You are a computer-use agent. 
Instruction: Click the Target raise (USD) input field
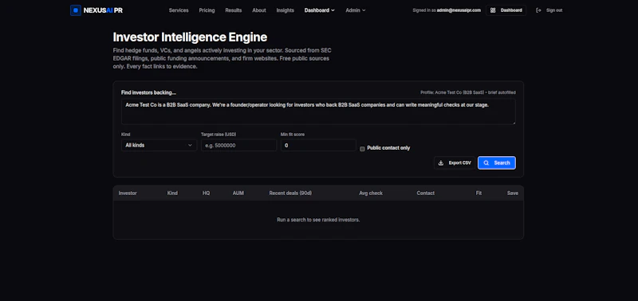238,145
